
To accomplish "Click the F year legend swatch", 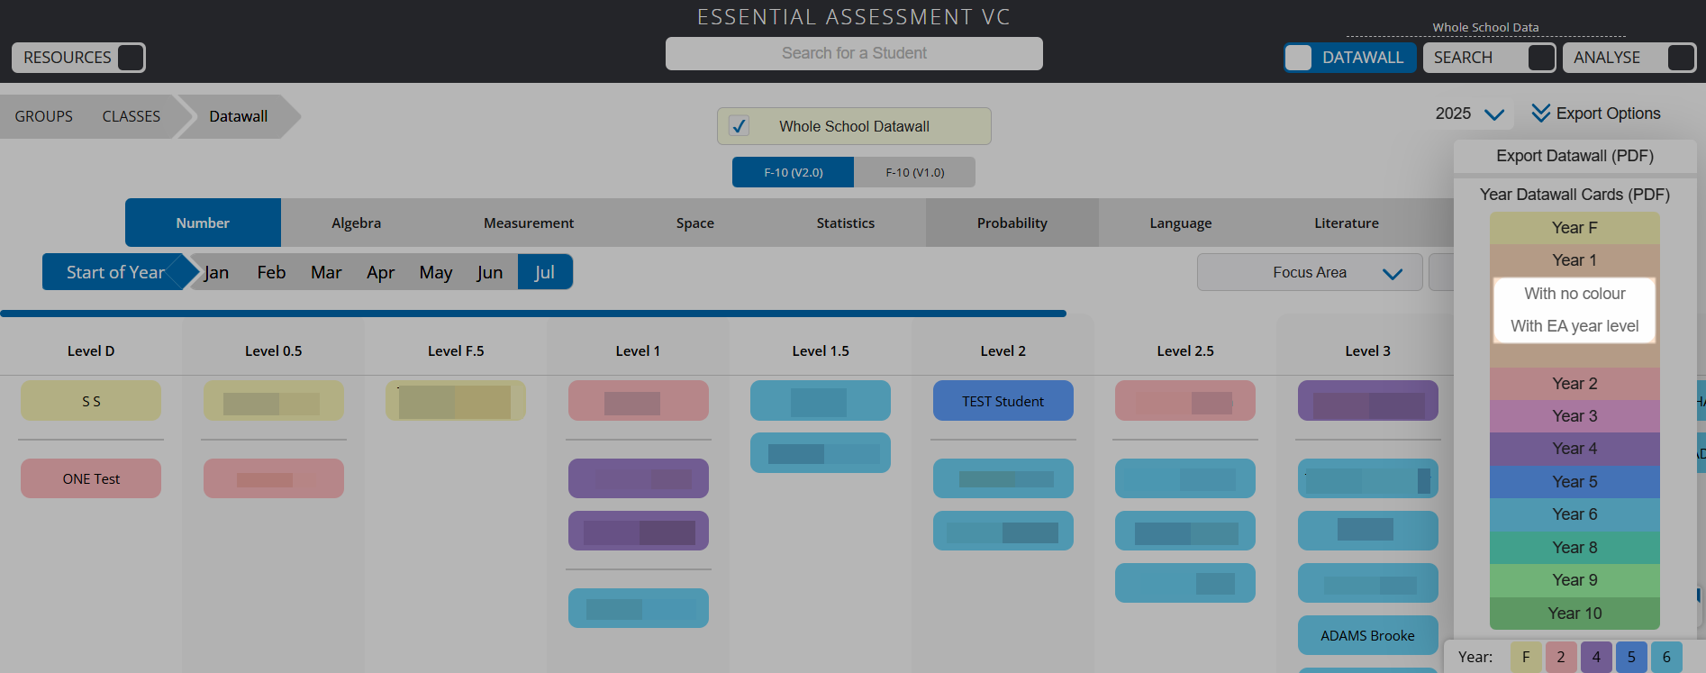I will [x=1526, y=657].
